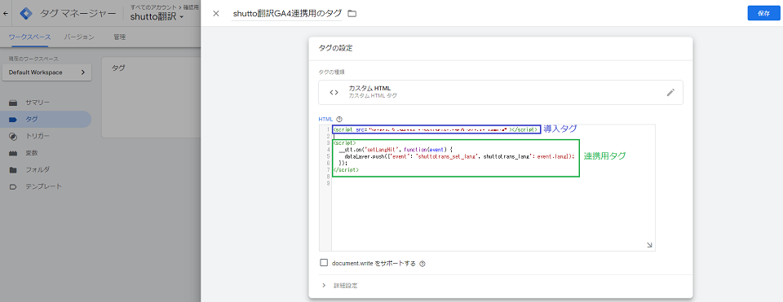Viewport: 783px width, 302px height.
Task: Select タグ in the sidebar
Action: (46, 119)
